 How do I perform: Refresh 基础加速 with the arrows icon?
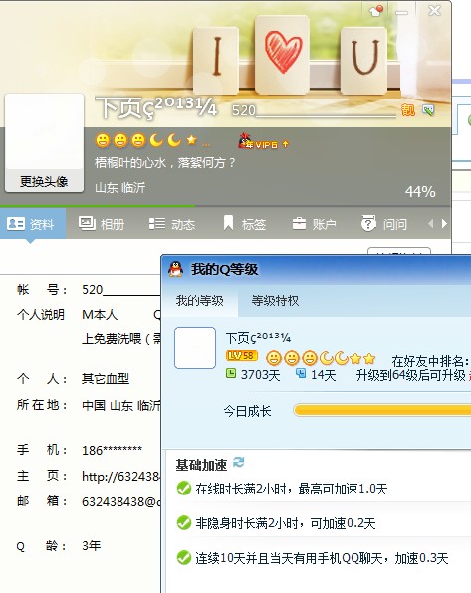pos(239,462)
